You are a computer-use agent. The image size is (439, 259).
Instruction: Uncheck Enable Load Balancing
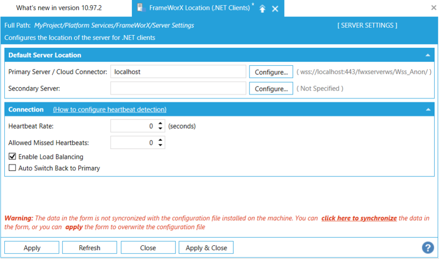(x=12, y=157)
